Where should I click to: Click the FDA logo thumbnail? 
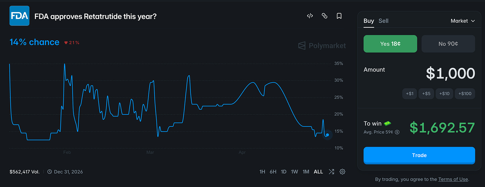coord(19,16)
